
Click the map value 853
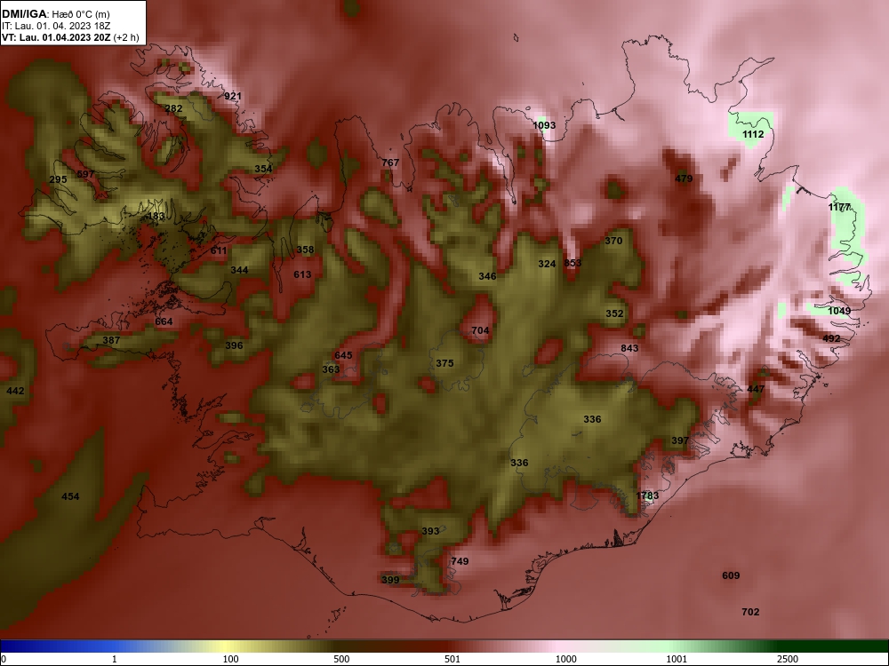(x=573, y=263)
